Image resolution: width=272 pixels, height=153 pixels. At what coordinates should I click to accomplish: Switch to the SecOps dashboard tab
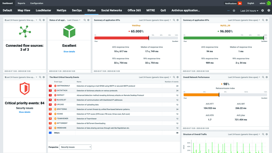tap(77, 10)
